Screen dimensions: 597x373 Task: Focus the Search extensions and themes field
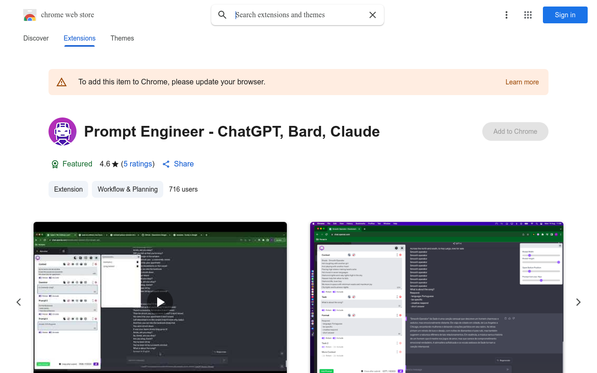[298, 15]
